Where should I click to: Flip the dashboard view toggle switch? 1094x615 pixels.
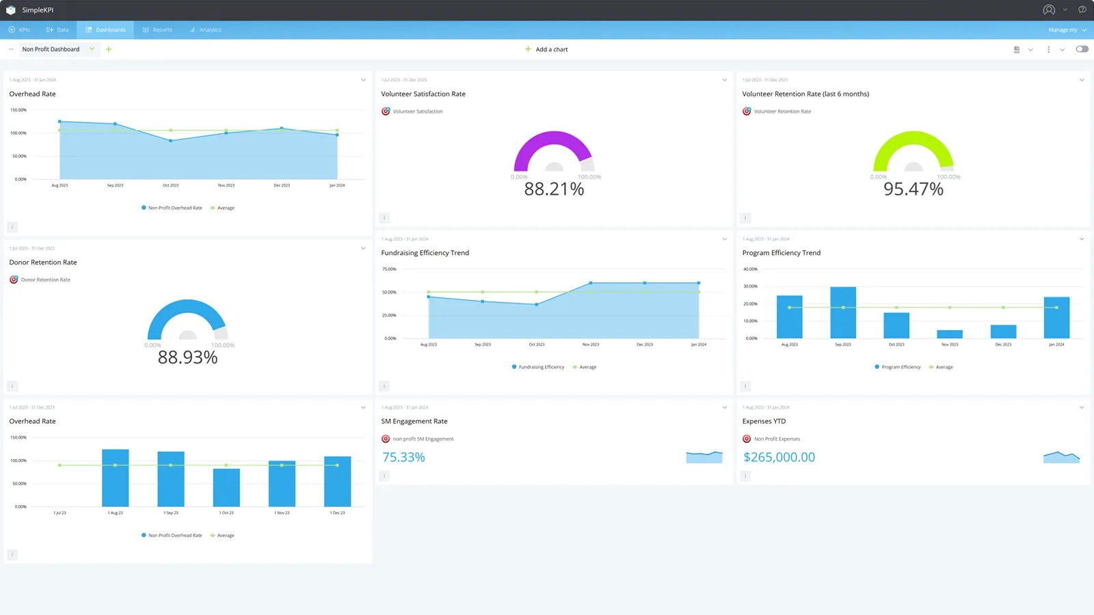1082,49
